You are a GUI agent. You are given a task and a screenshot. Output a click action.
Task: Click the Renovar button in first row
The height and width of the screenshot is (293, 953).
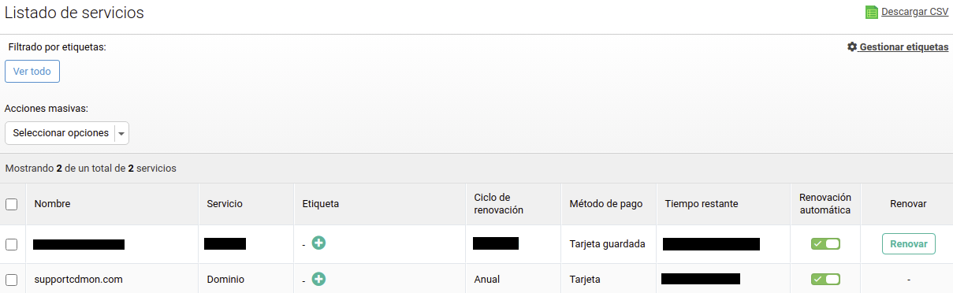(908, 244)
